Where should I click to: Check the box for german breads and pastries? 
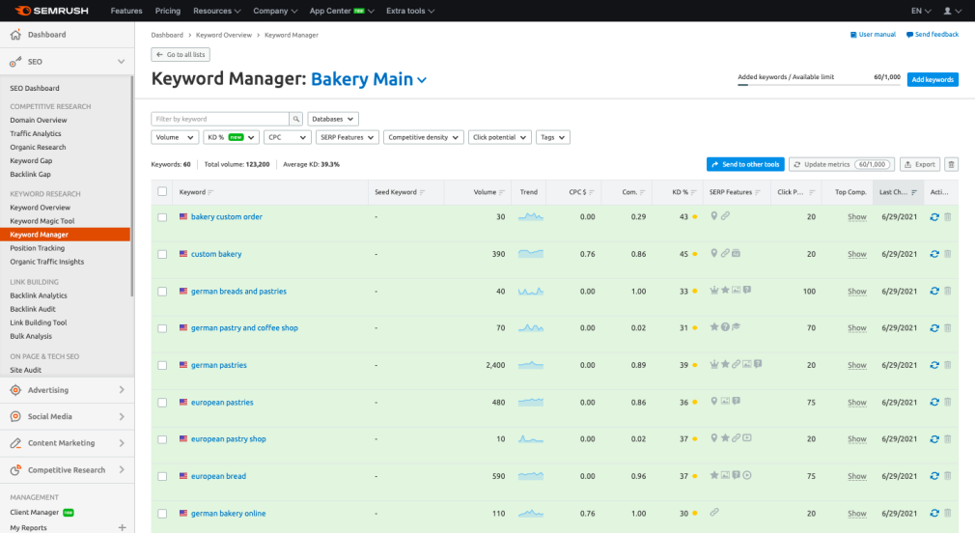[x=162, y=292]
